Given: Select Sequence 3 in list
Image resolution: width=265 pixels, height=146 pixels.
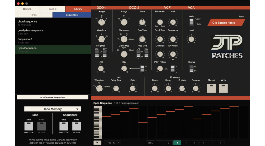Looking at the screenshot, I should click(53, 41).
